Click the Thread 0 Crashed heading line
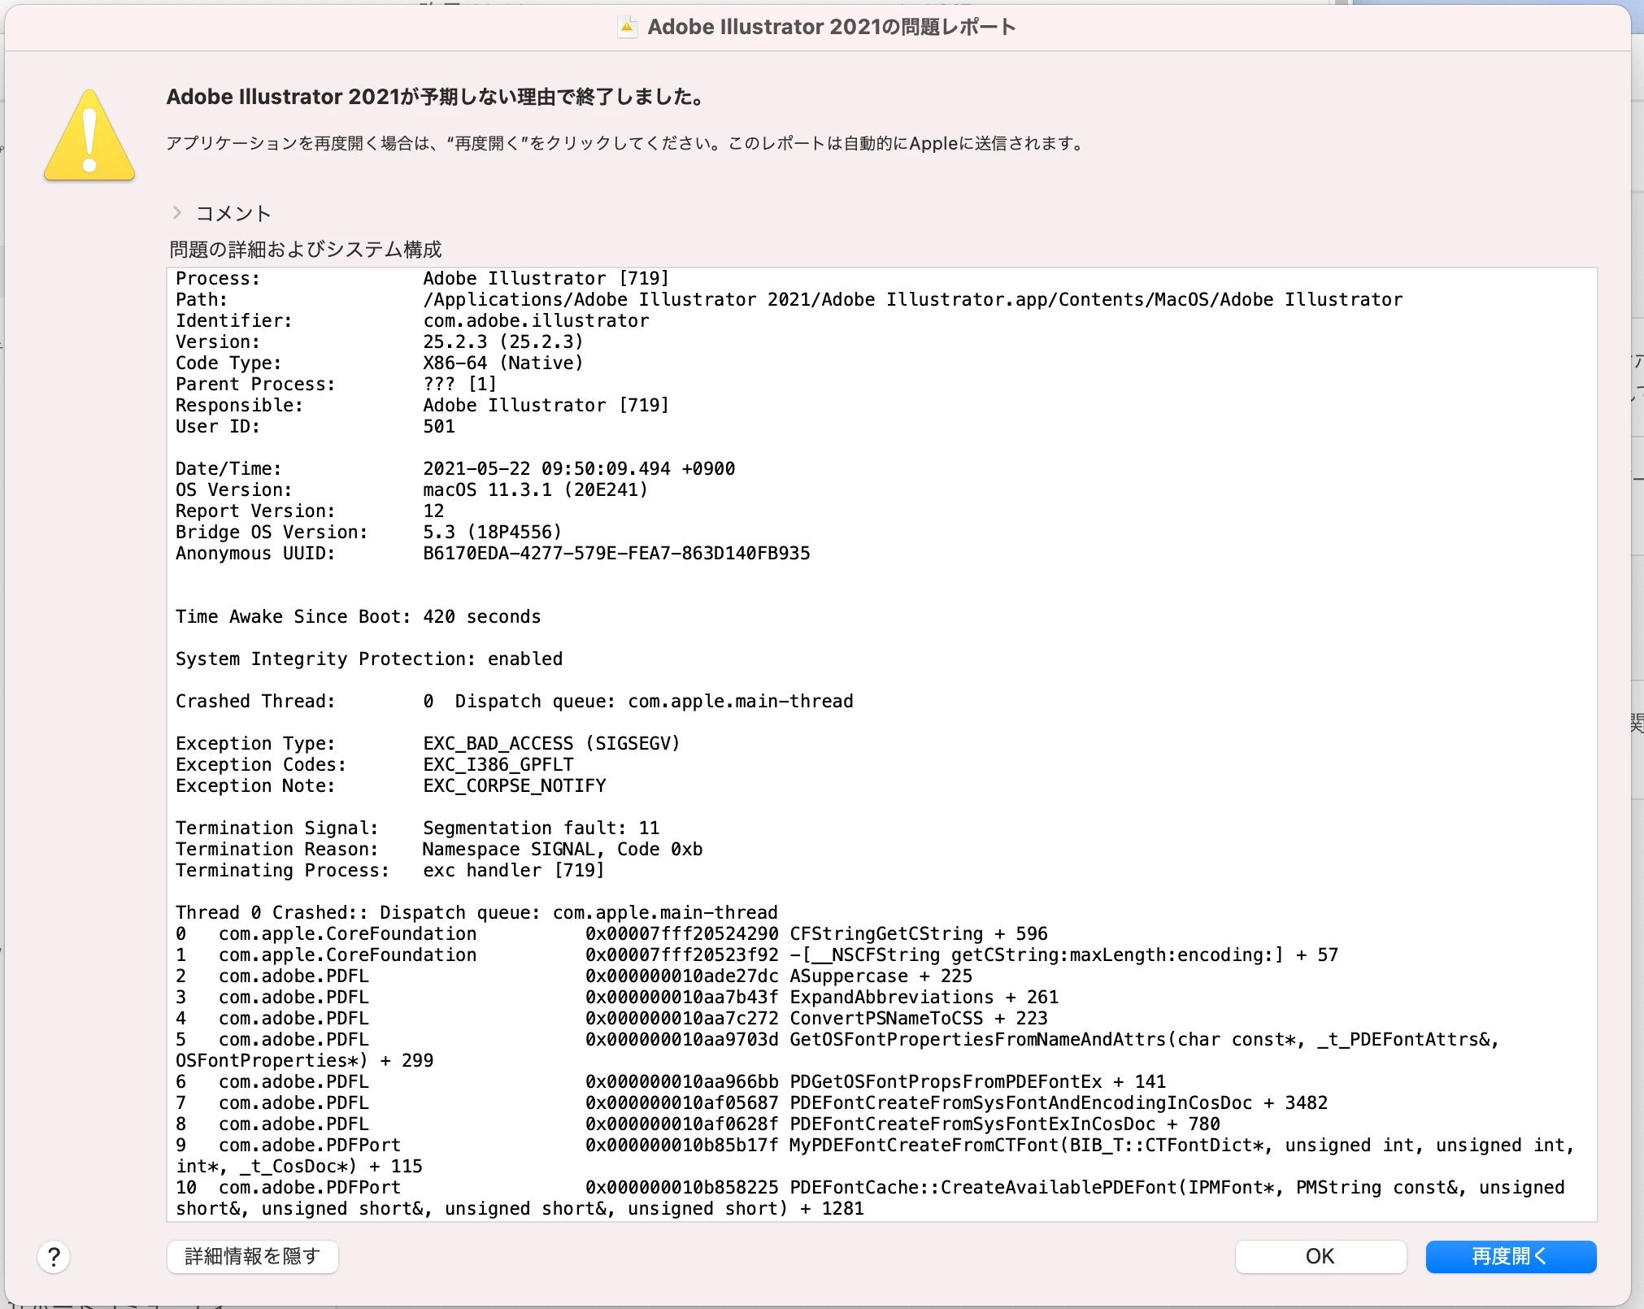Viewport: 1644px width, 1309px height. [x=476, y=913]
